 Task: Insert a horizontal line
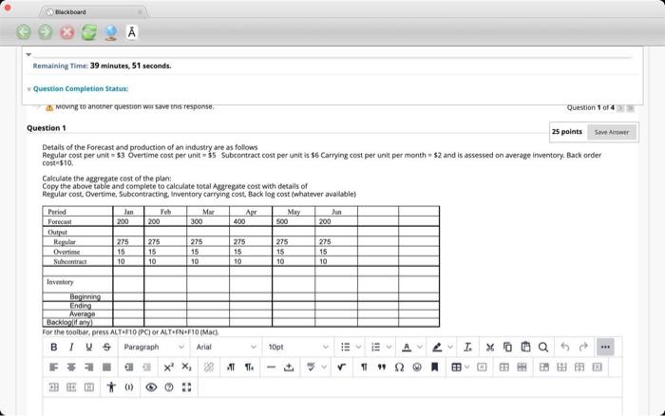tap(271, 368)
